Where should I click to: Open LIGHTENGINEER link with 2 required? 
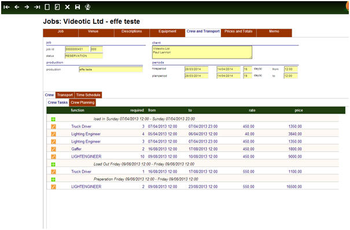pyautogui.click(x=86, y=187)
